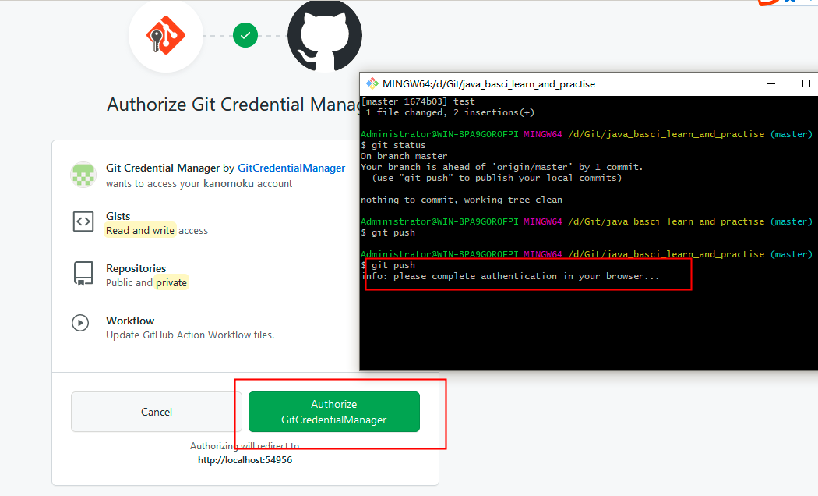The image size is (818, 496).
Task: Maximize the MINGW64 terminal window
Action: point(806,83)
